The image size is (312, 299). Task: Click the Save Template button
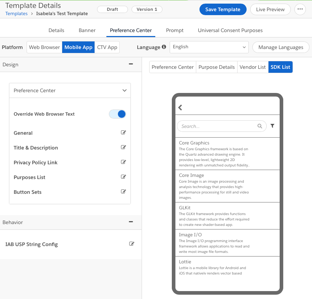[223, 9]
